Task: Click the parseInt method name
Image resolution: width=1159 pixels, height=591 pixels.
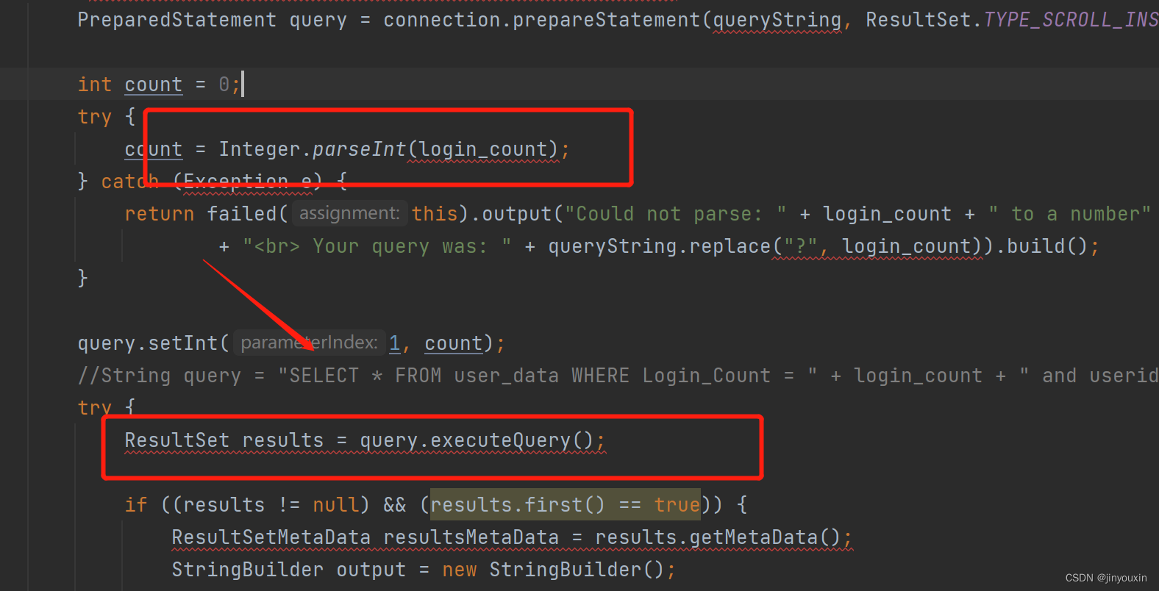Action: [x=360, y=149]
